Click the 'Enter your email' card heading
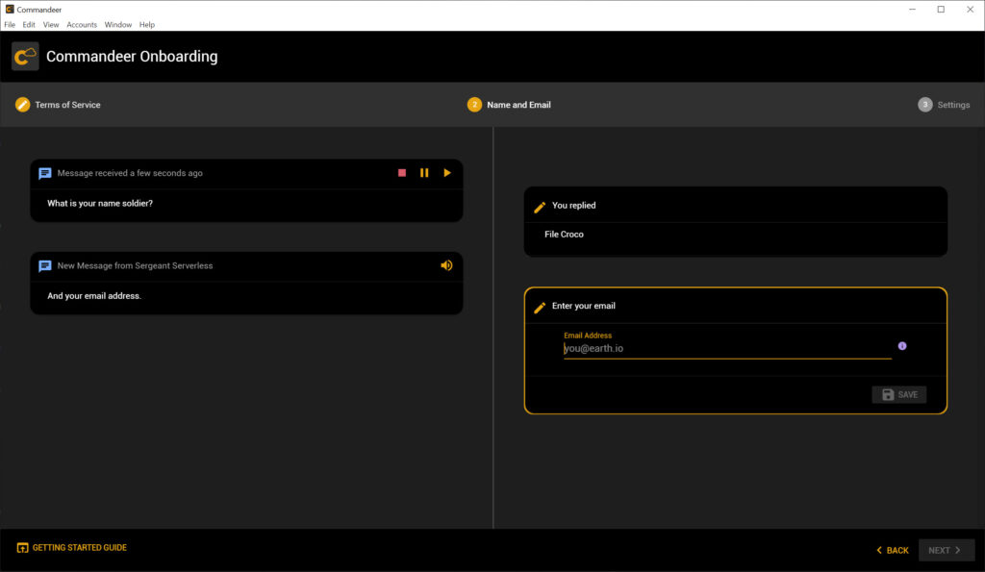The width and height of the screenshot is (985, 572). tap(584, 306)
